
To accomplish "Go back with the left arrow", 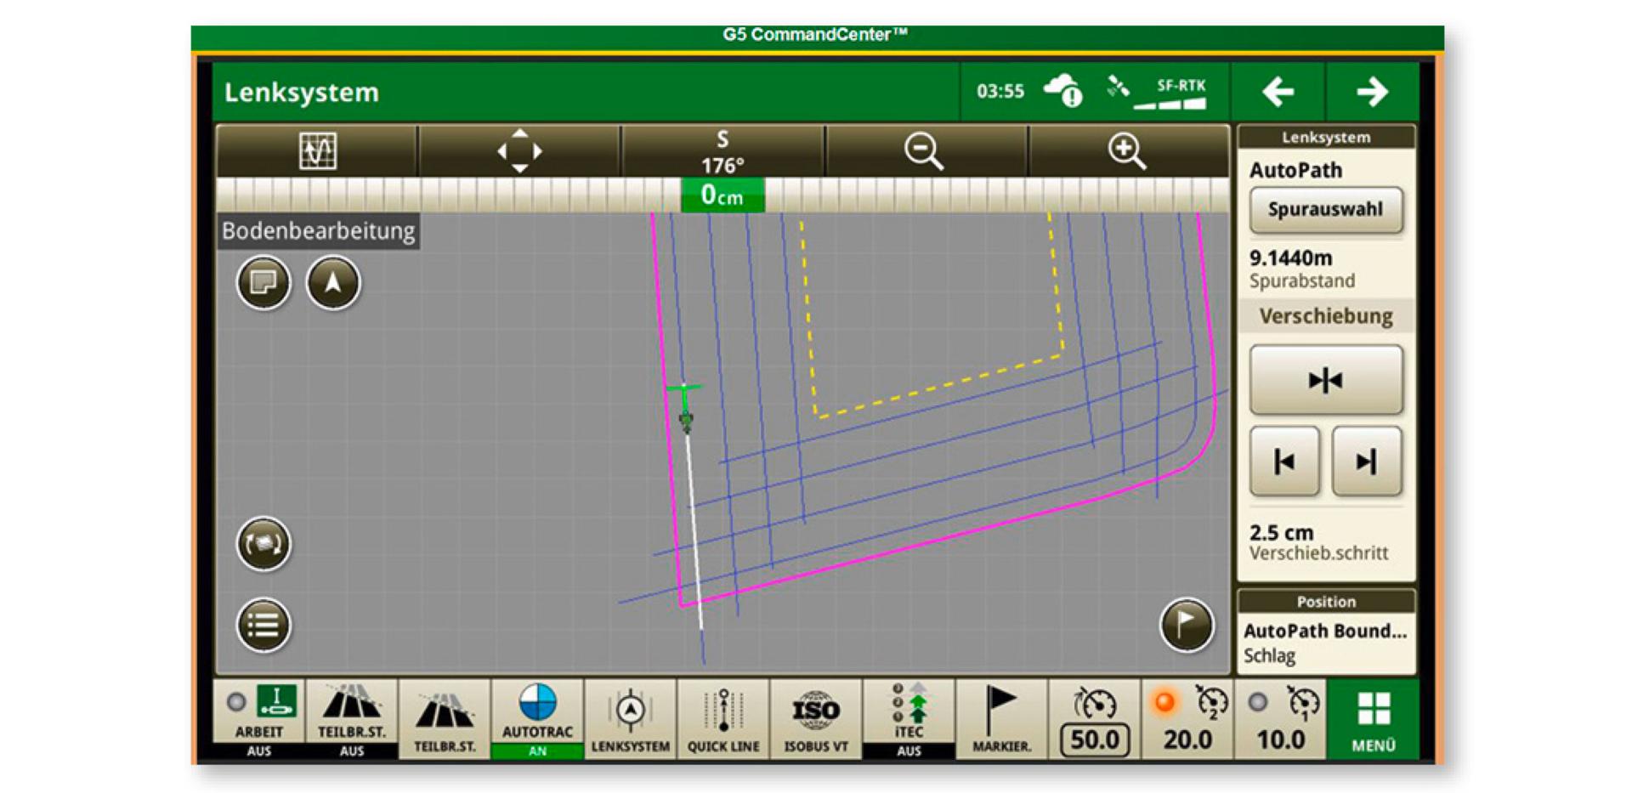I will 1278,91.
